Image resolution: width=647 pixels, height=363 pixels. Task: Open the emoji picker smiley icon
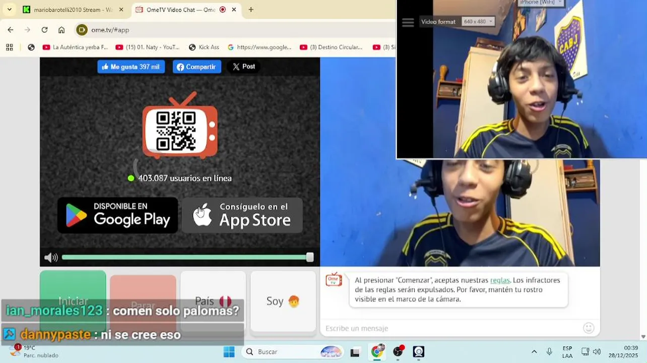(589, 328)
